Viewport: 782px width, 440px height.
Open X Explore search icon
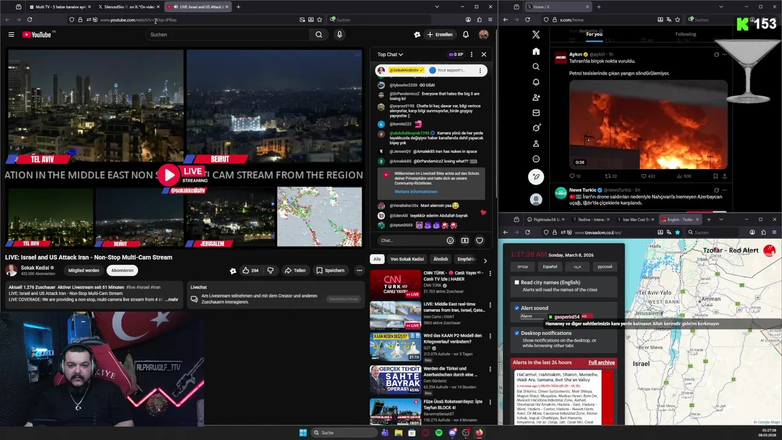coord(536,67)
